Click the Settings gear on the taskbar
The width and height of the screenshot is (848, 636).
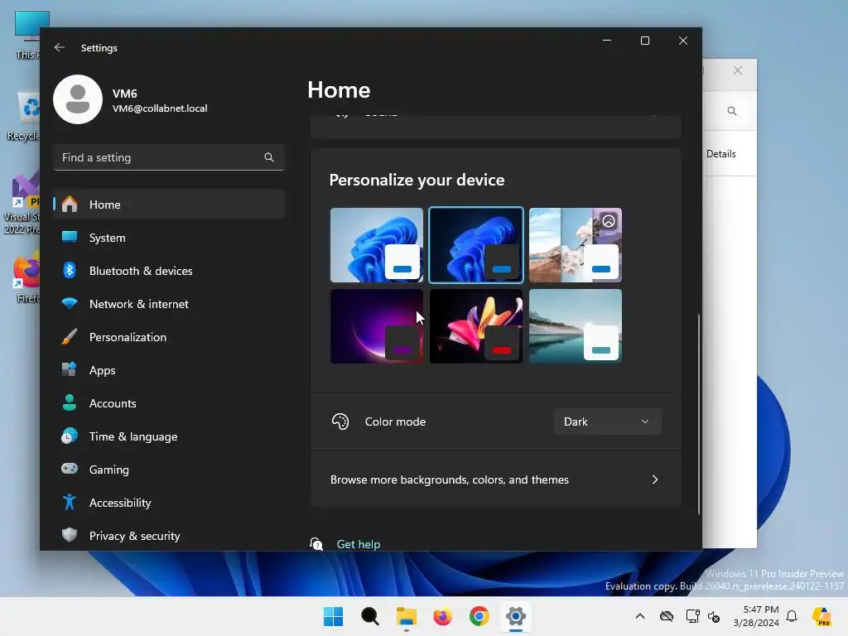(x=516, y=616)
